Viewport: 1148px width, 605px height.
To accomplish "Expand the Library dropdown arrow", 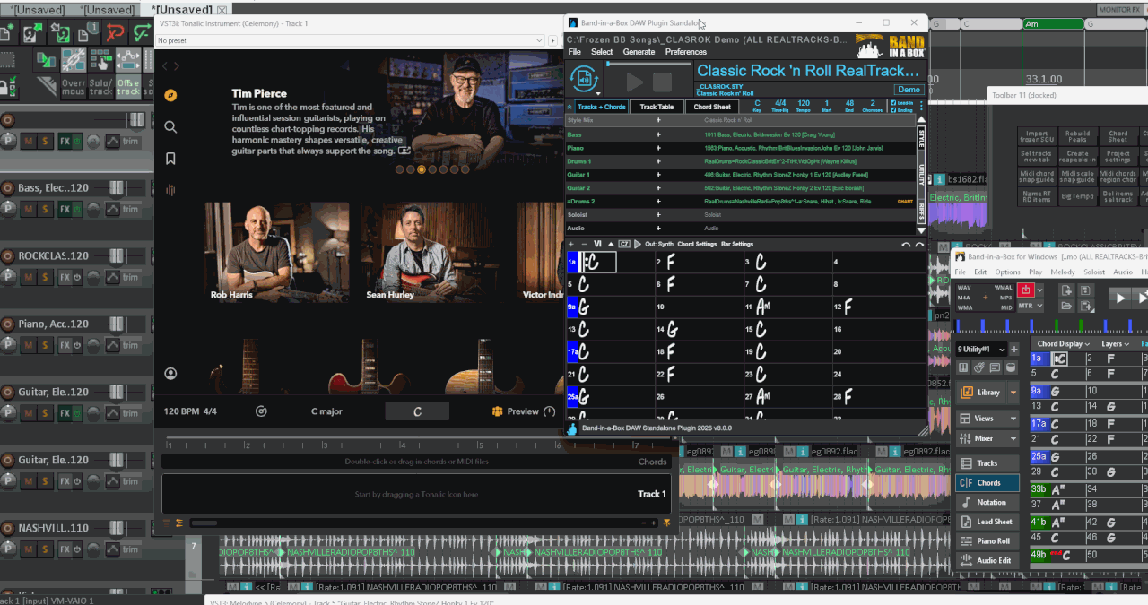I will coord(1013,392).
